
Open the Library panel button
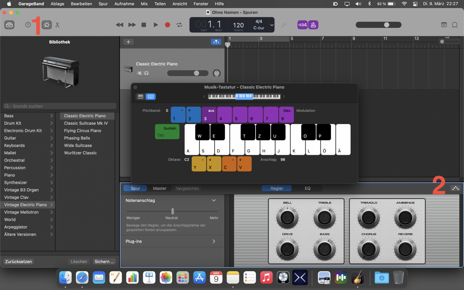click(9, 25)
